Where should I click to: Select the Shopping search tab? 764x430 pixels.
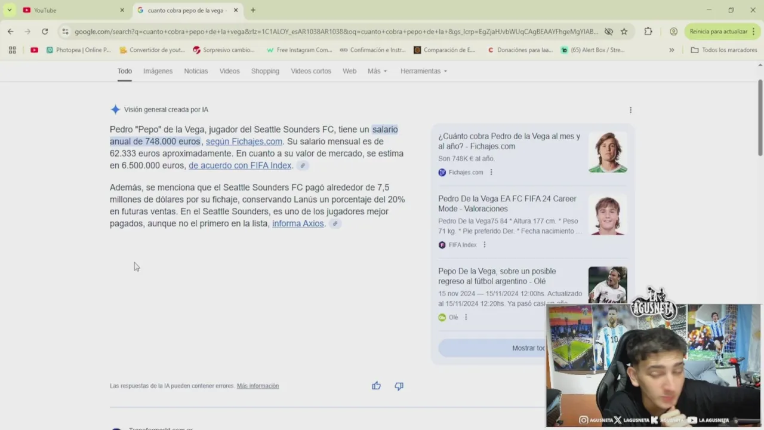coord(265,71)
